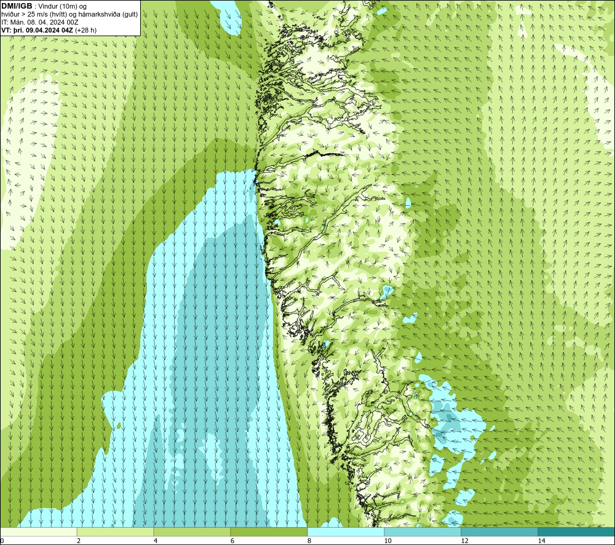Click the legend value label '6'
The image size is (615, 545).
[x=232, y=541]
